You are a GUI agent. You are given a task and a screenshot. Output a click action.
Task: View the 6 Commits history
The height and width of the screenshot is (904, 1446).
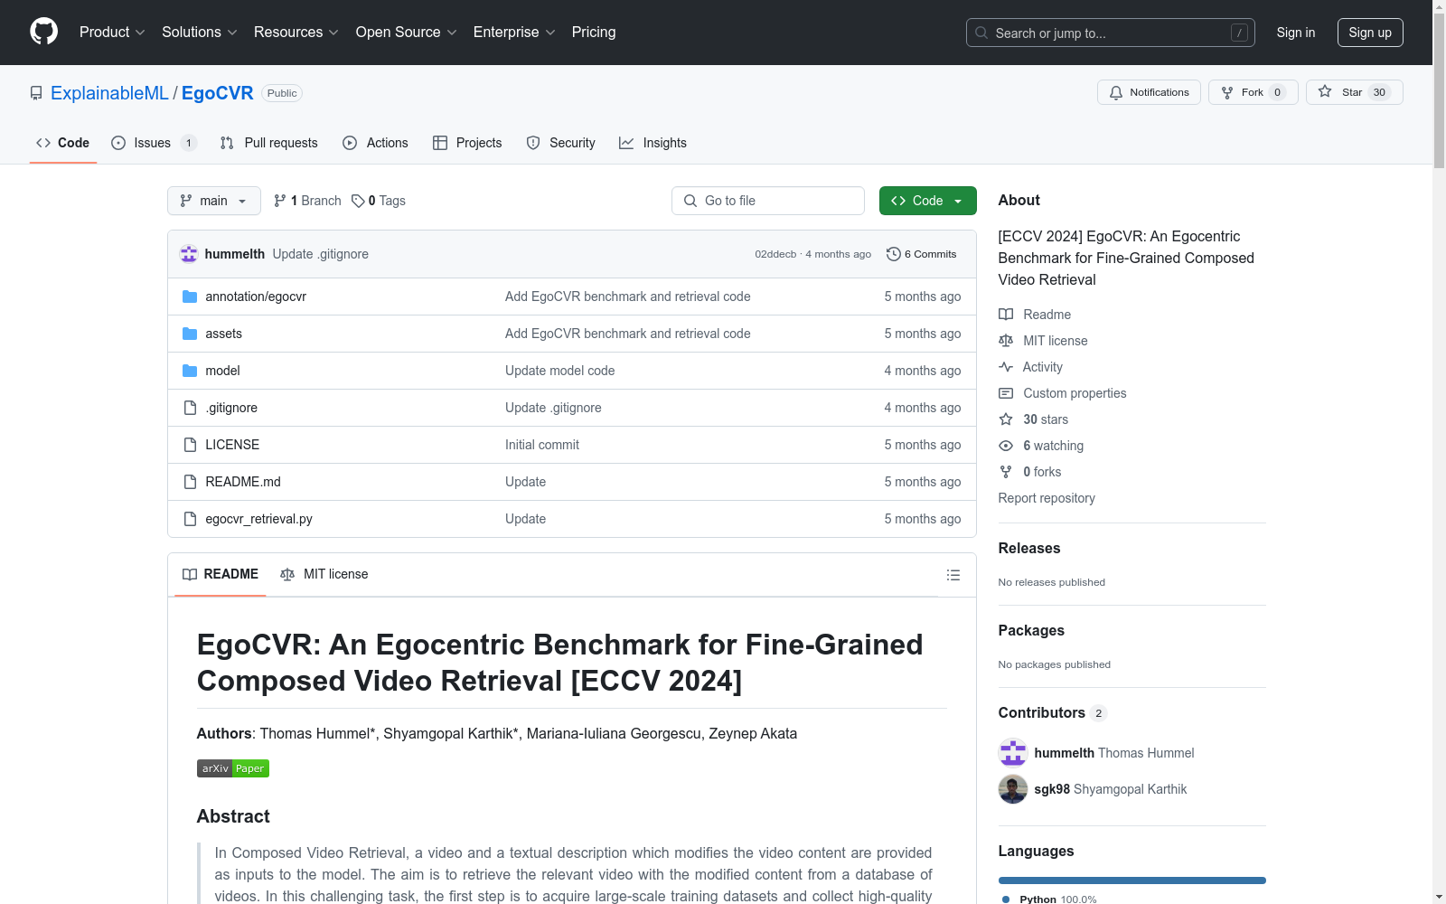tap(922, 254)
